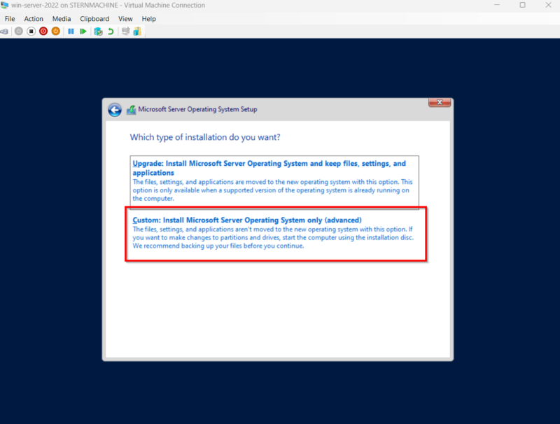This screenshot has height=424, width=560.
Task: Click the heading "Which type of installation do you want?"
Action: pyautogui.click(x=205, y=137)
